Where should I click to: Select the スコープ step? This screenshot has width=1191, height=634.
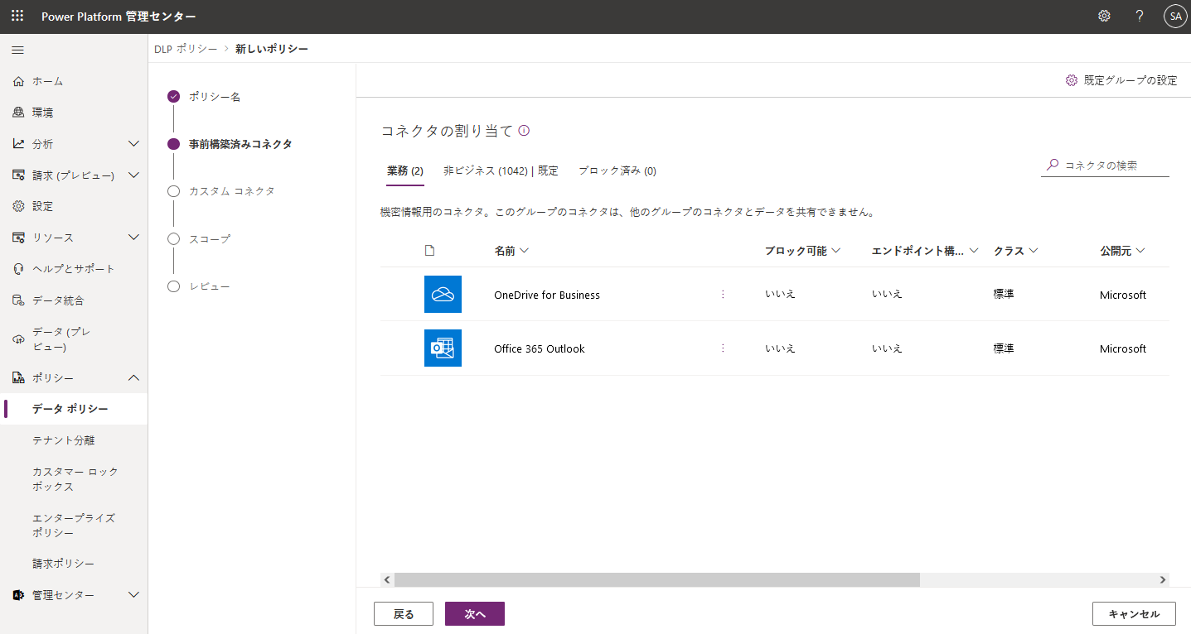click(199, 238)
